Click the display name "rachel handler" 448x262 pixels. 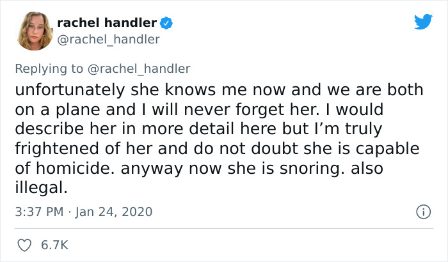[x=107, y=23]
